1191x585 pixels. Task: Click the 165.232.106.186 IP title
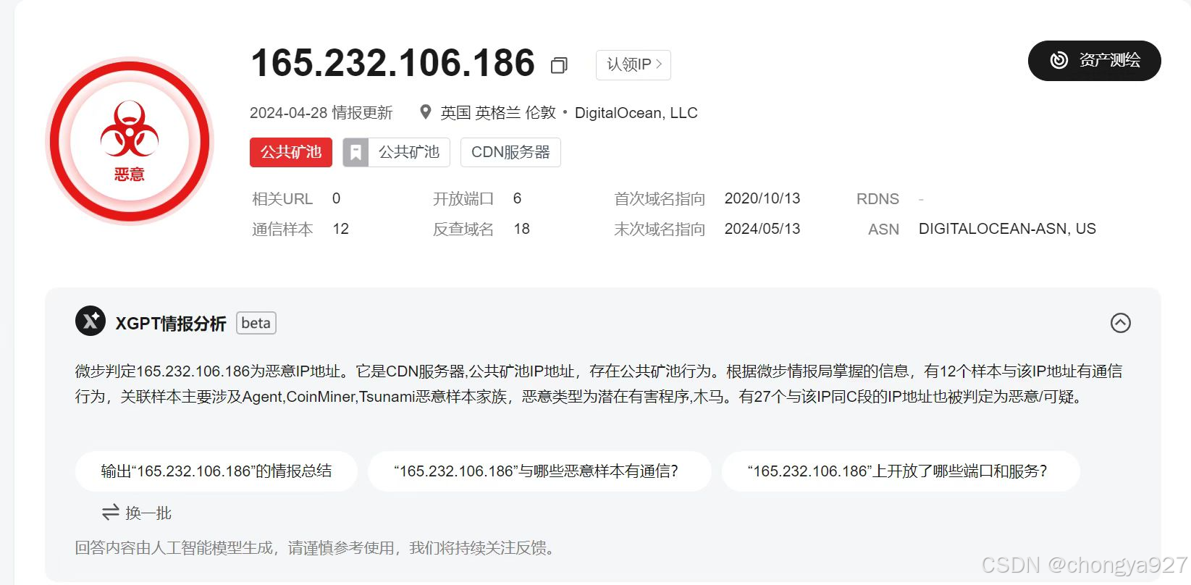[x=392, y=63]
